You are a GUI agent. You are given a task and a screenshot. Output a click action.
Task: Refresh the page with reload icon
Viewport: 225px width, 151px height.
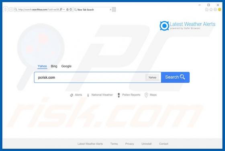[x=71, y=10]
